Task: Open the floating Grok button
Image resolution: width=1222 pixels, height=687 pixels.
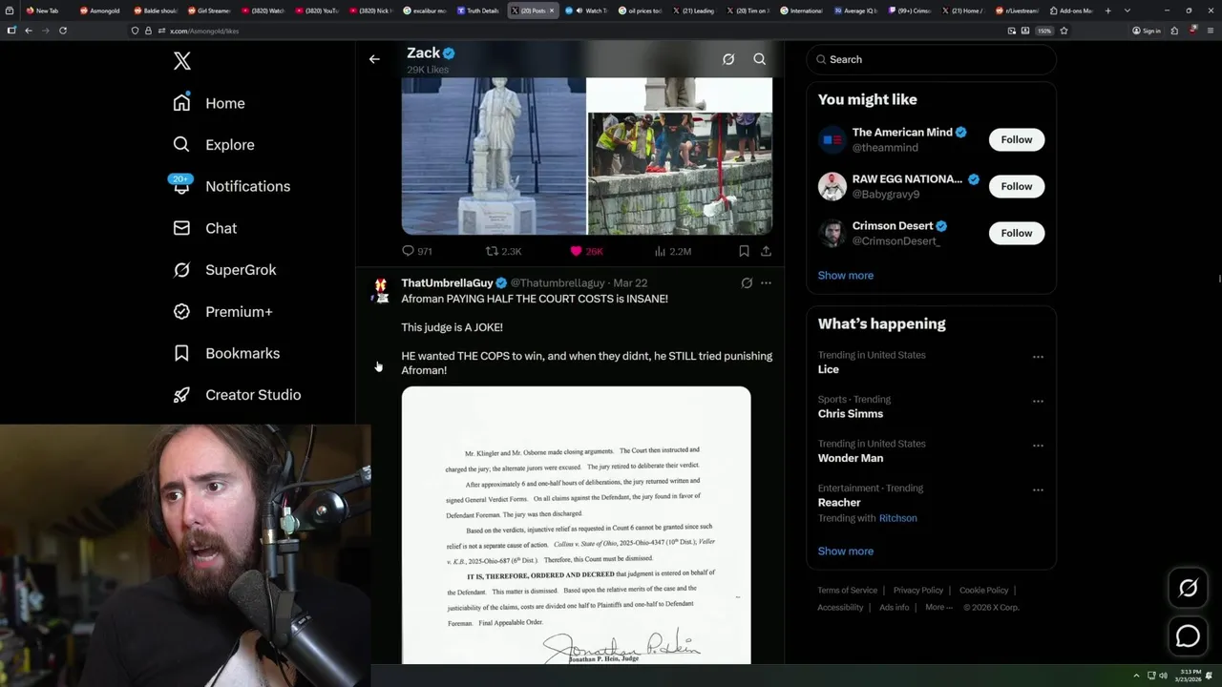Action: (x=1188, y=589)
